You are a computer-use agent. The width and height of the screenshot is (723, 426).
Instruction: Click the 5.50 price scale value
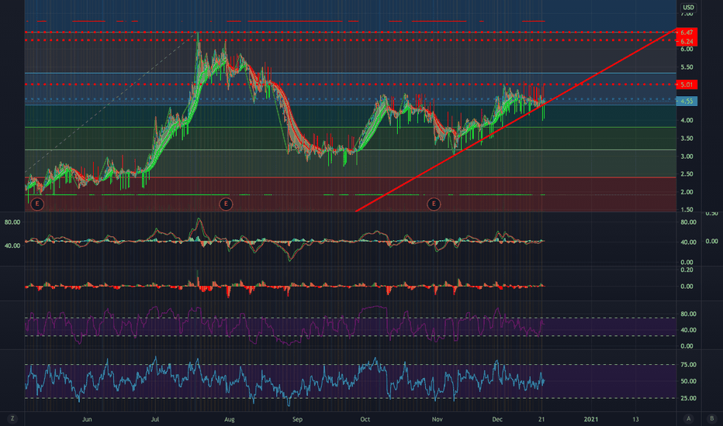pos(687,67)
